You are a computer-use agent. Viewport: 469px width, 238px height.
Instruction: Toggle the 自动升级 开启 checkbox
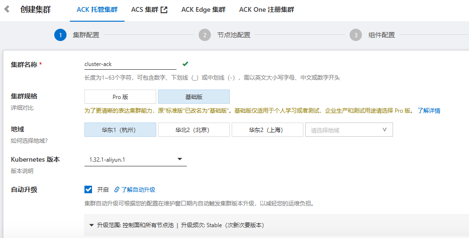click(x=88, y=189)
